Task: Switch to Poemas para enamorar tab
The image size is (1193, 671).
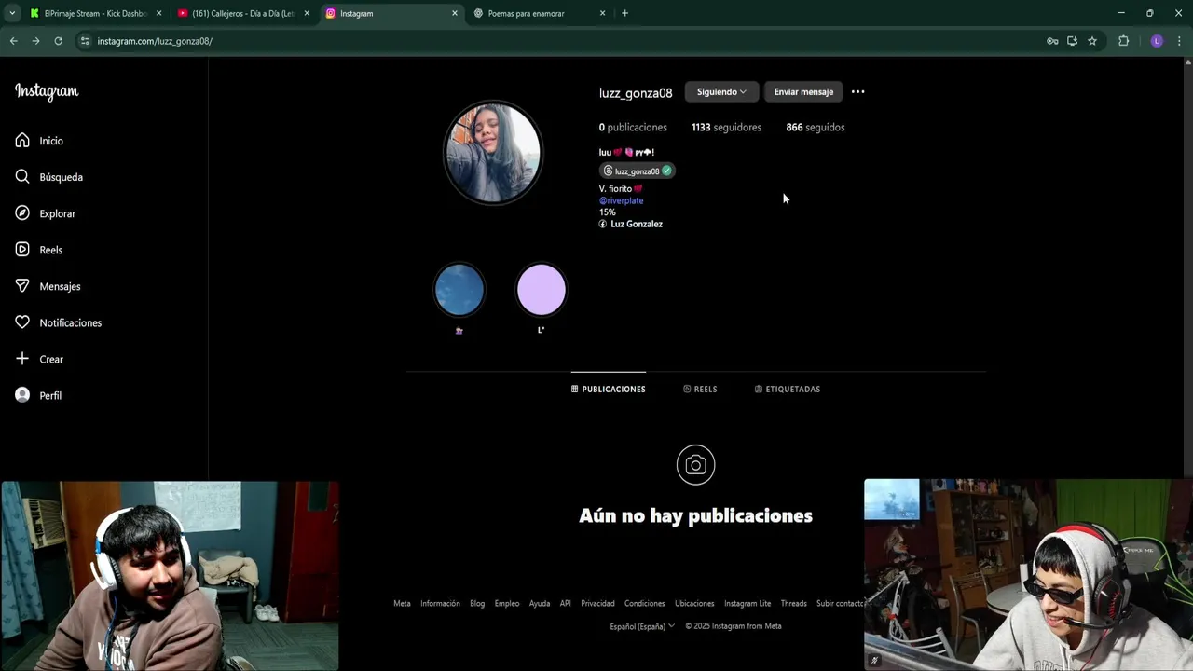Action: pyautogui.click(x=539, y=13)
